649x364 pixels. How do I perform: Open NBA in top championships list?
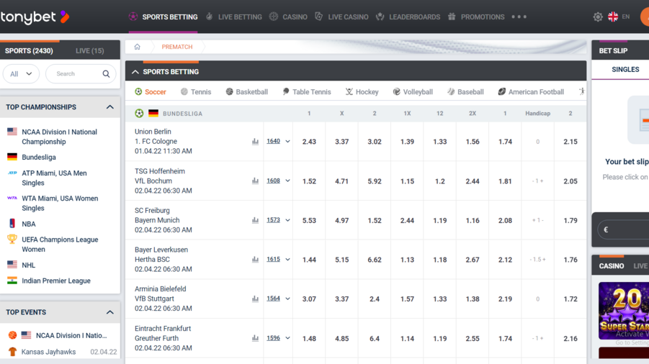click(29, 224)
